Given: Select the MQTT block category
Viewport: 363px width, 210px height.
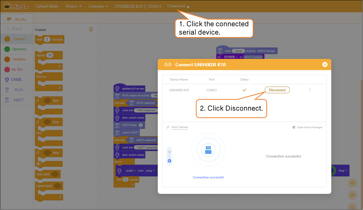Looking at the screenshot, I should click(x=17, y=100).
